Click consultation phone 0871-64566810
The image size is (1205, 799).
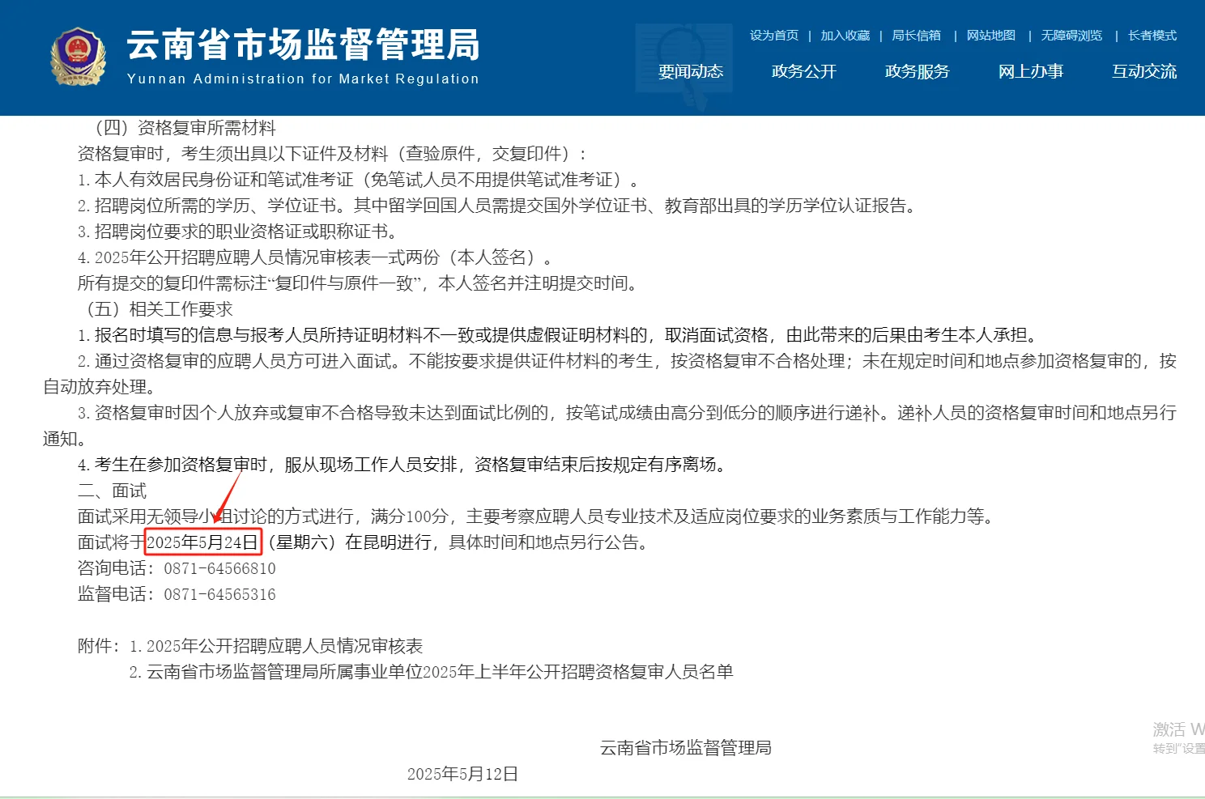pos(219,568)
